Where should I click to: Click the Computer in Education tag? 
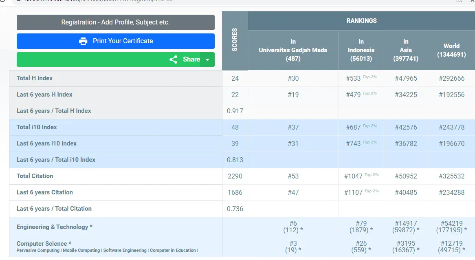pyautogui.click(x=173, y=250)
